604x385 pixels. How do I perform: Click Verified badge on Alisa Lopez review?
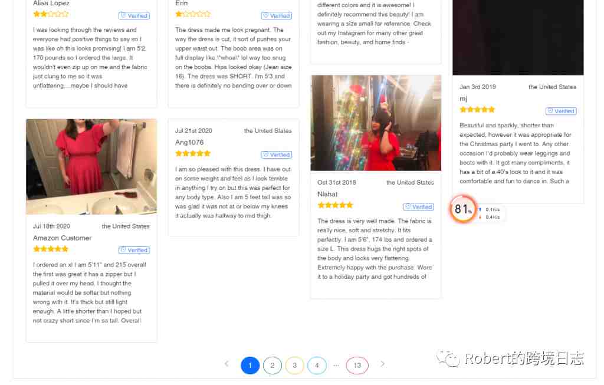pyautogui.click(x=135, y=16)
